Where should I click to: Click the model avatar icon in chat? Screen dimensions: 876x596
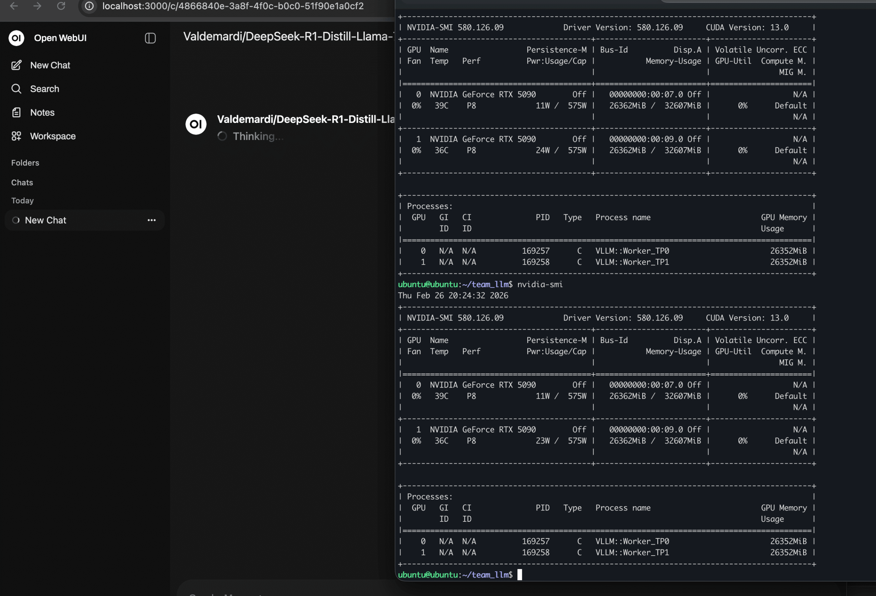(196, 124)
